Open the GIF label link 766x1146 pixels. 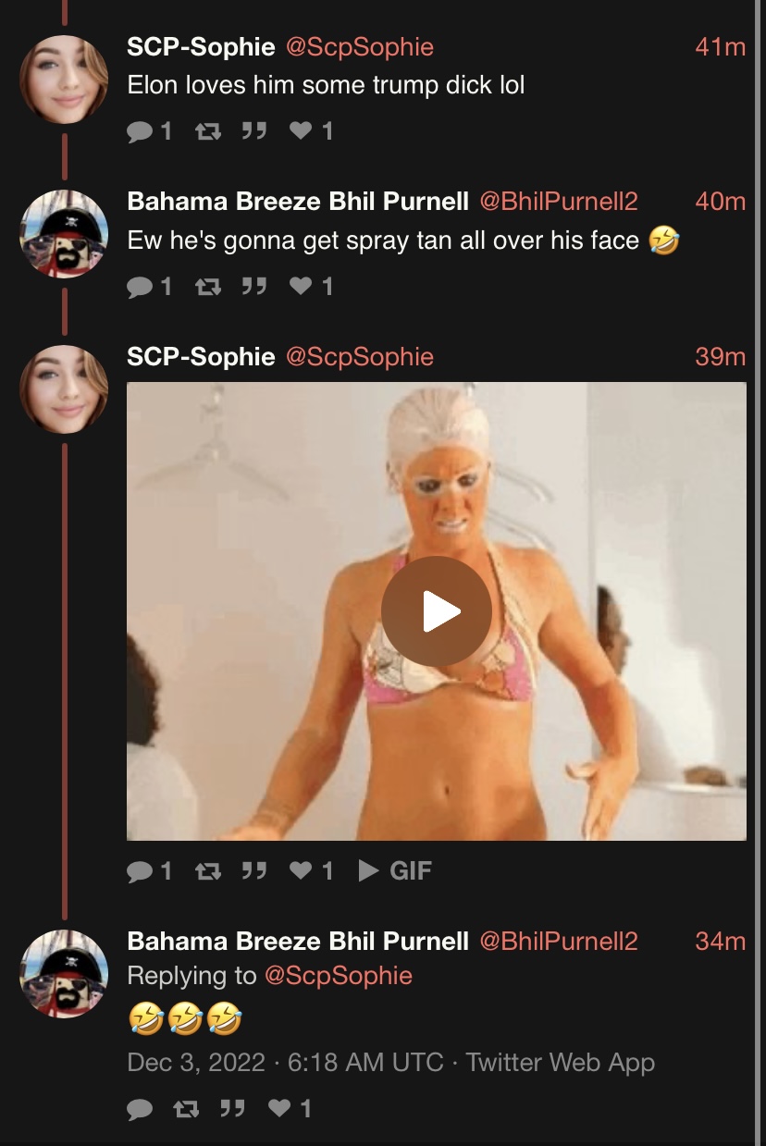pos(395,870)
